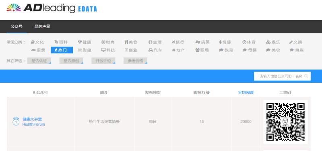Choose the 时尚 category
322x151 pixels.
tap(108, 42)
